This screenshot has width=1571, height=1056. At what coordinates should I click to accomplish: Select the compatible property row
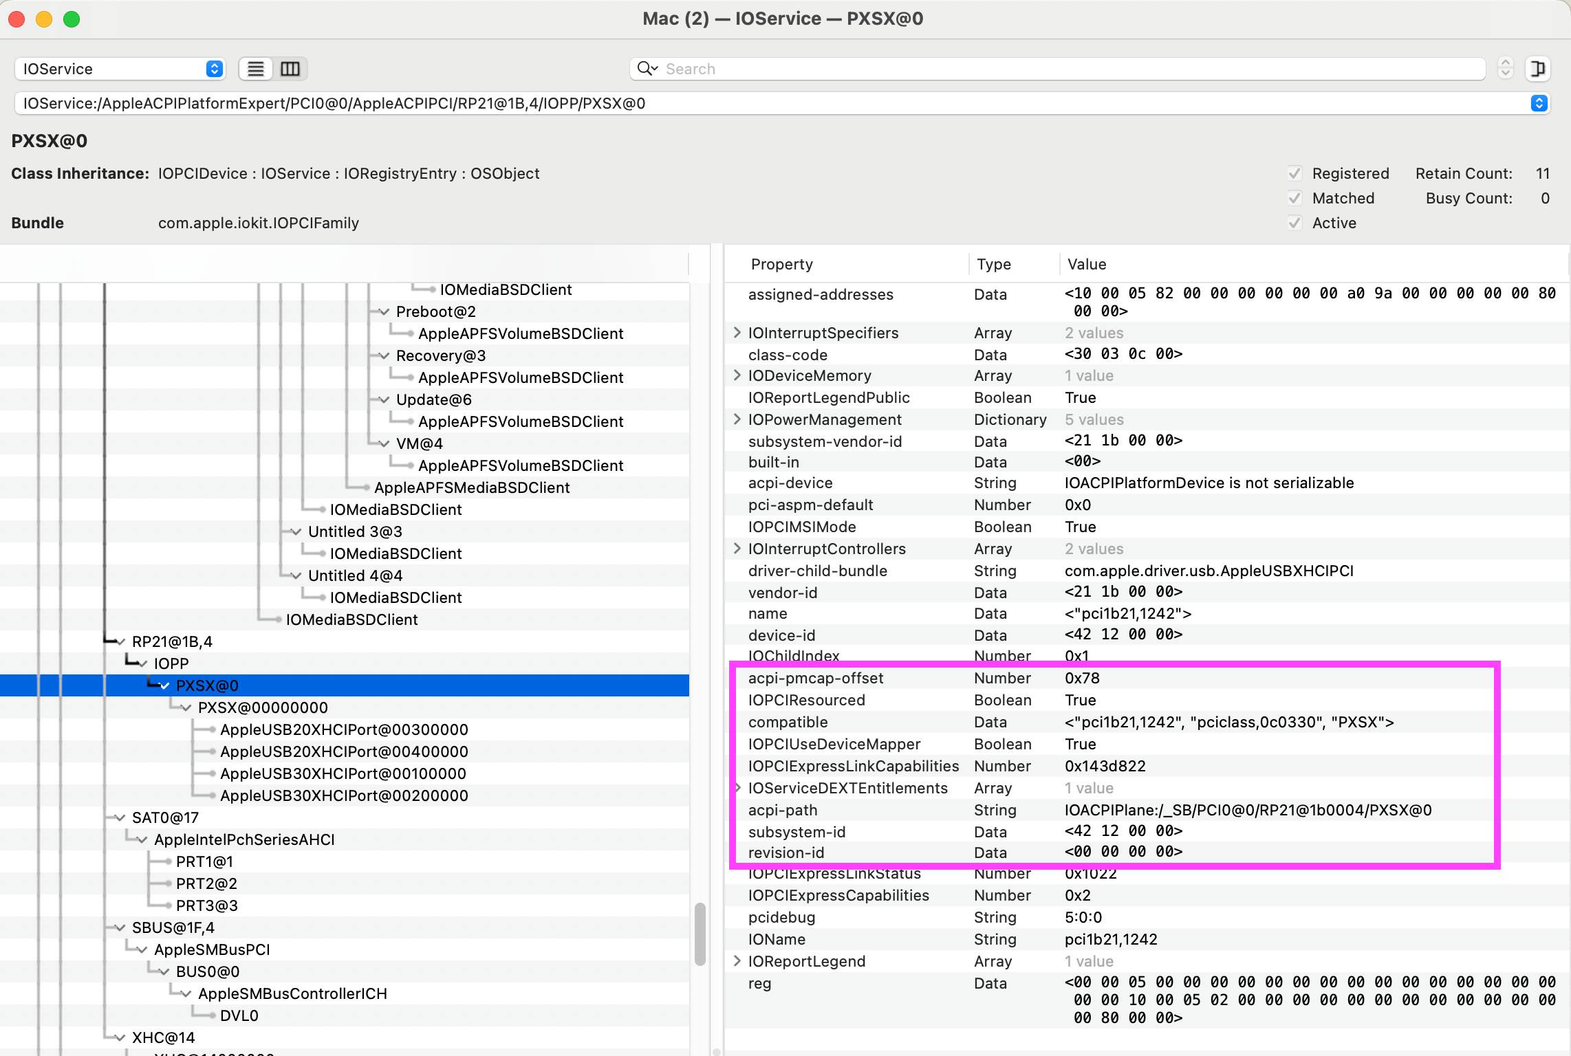[x=1147, y=722]
